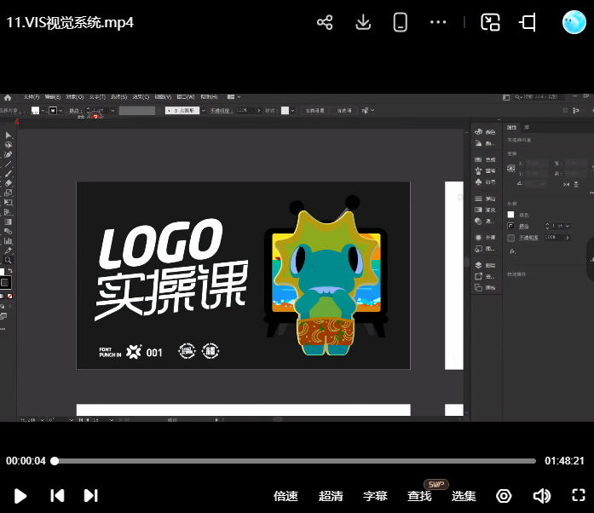Enable picture-in-picture mini window mode
This screenshot has width=594, height=513.
(490, 23)
